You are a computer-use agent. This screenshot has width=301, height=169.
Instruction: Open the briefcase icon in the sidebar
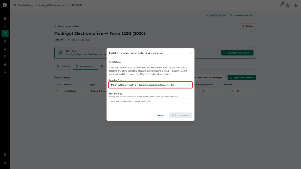tap(5, 49)
